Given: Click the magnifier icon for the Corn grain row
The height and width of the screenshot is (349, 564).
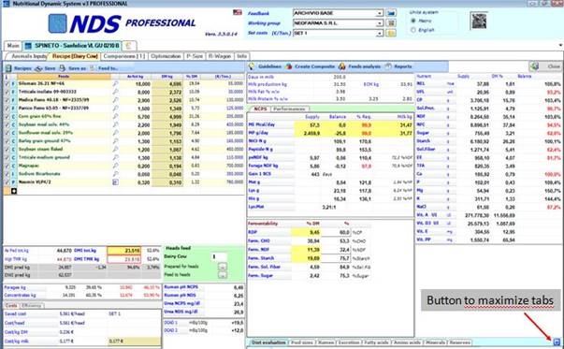Looking at the screenshot, I should click(x=115, y=116).
